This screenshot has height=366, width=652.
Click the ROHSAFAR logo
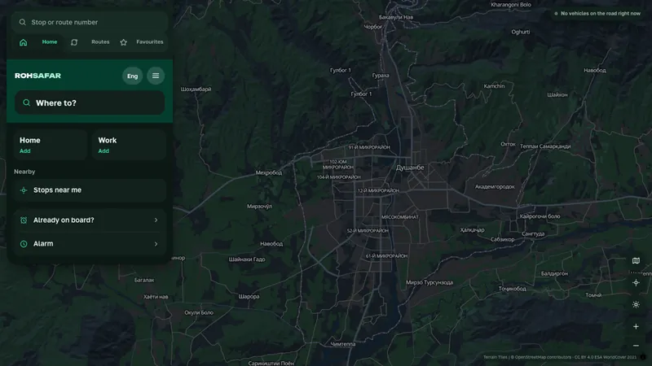pyautogui.click(x=37, y=76)
